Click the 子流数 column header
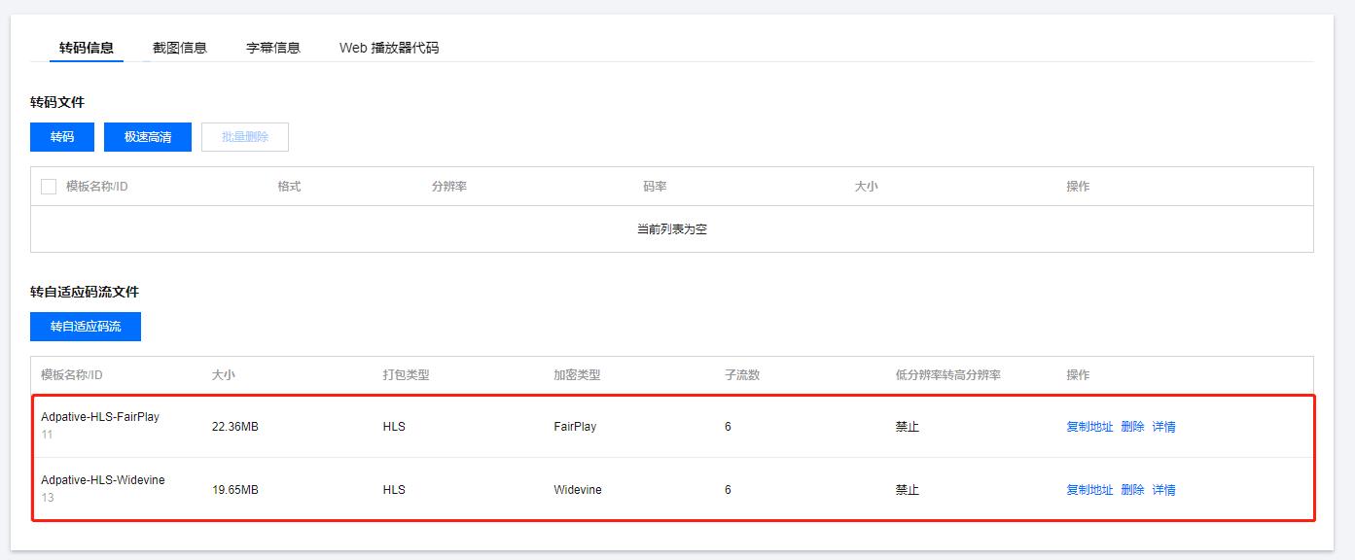Screen dimensions: 1355x560 click(x=742, y=375)
